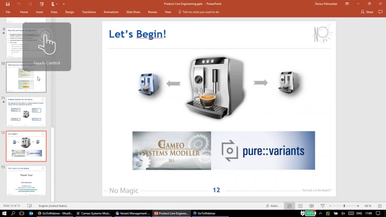
Task: Select slide 13 Thank You thumbnail
Action: pyautogui.click(x=26, y=181)
